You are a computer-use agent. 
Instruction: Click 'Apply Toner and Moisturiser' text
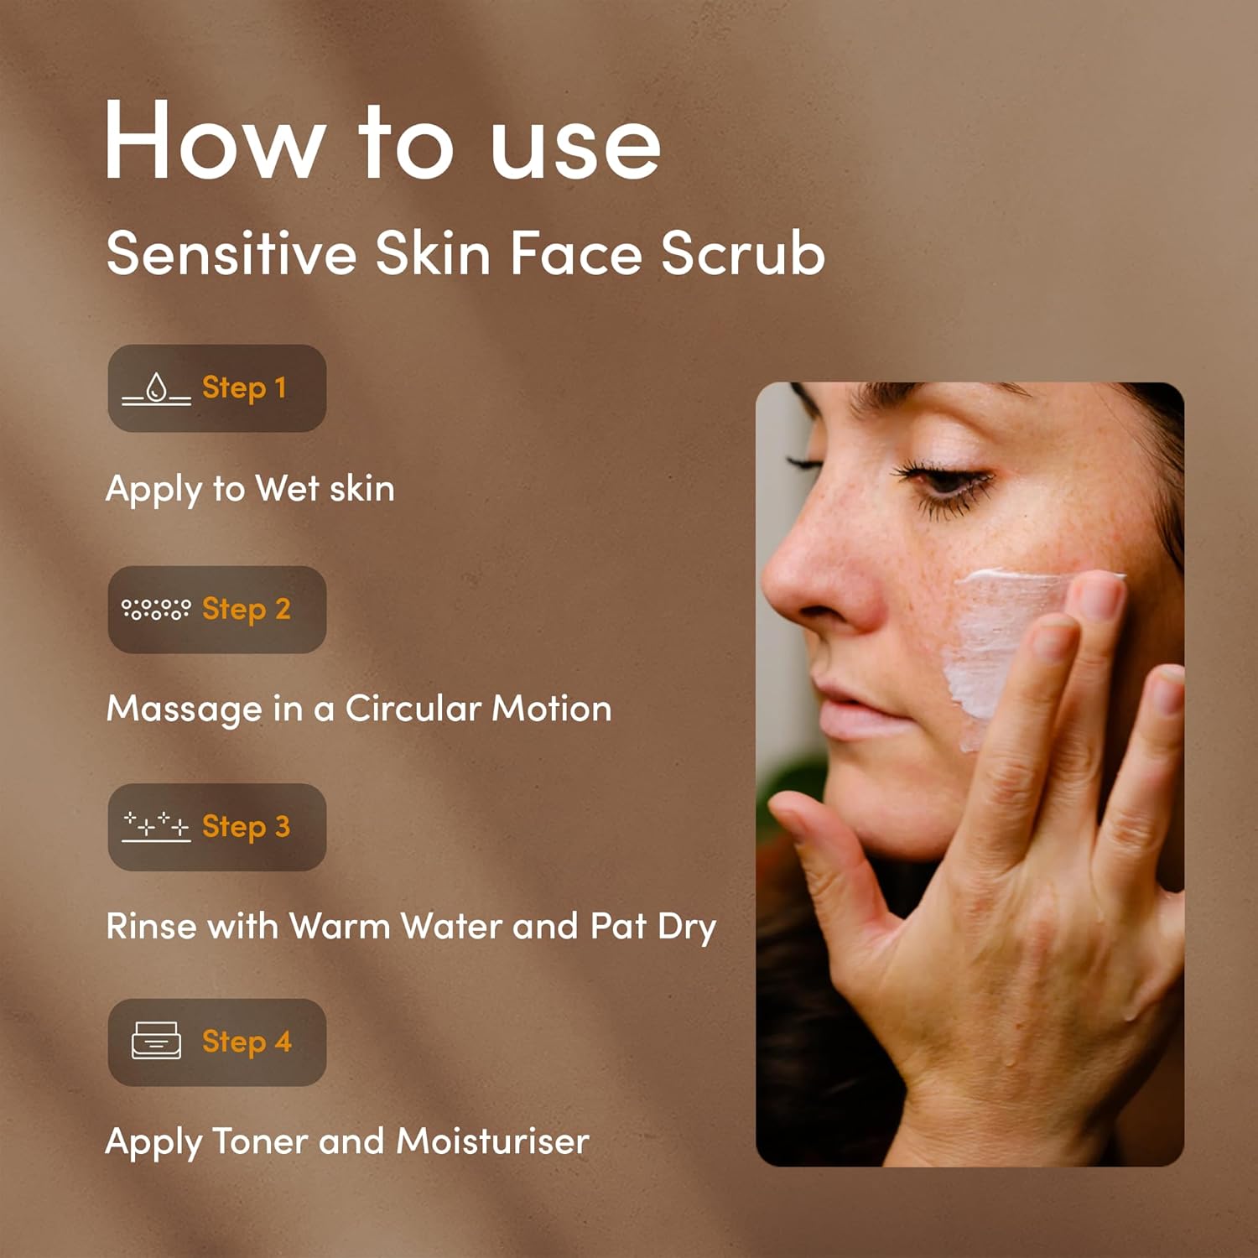click(347, 1143)
